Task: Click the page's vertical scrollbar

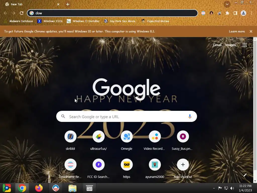Action: coord(255,105)
